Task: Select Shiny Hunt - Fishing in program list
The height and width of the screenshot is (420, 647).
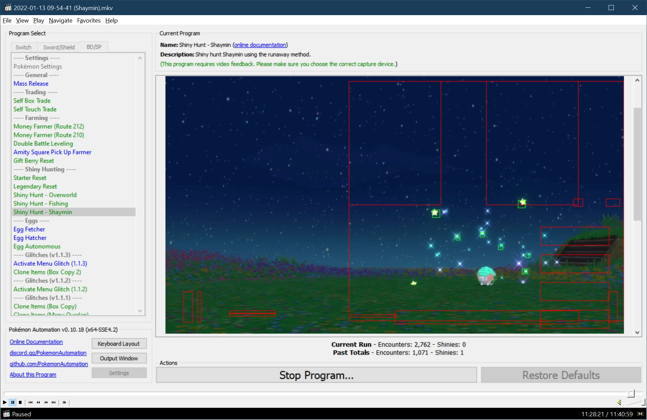Action: point(40,203)
